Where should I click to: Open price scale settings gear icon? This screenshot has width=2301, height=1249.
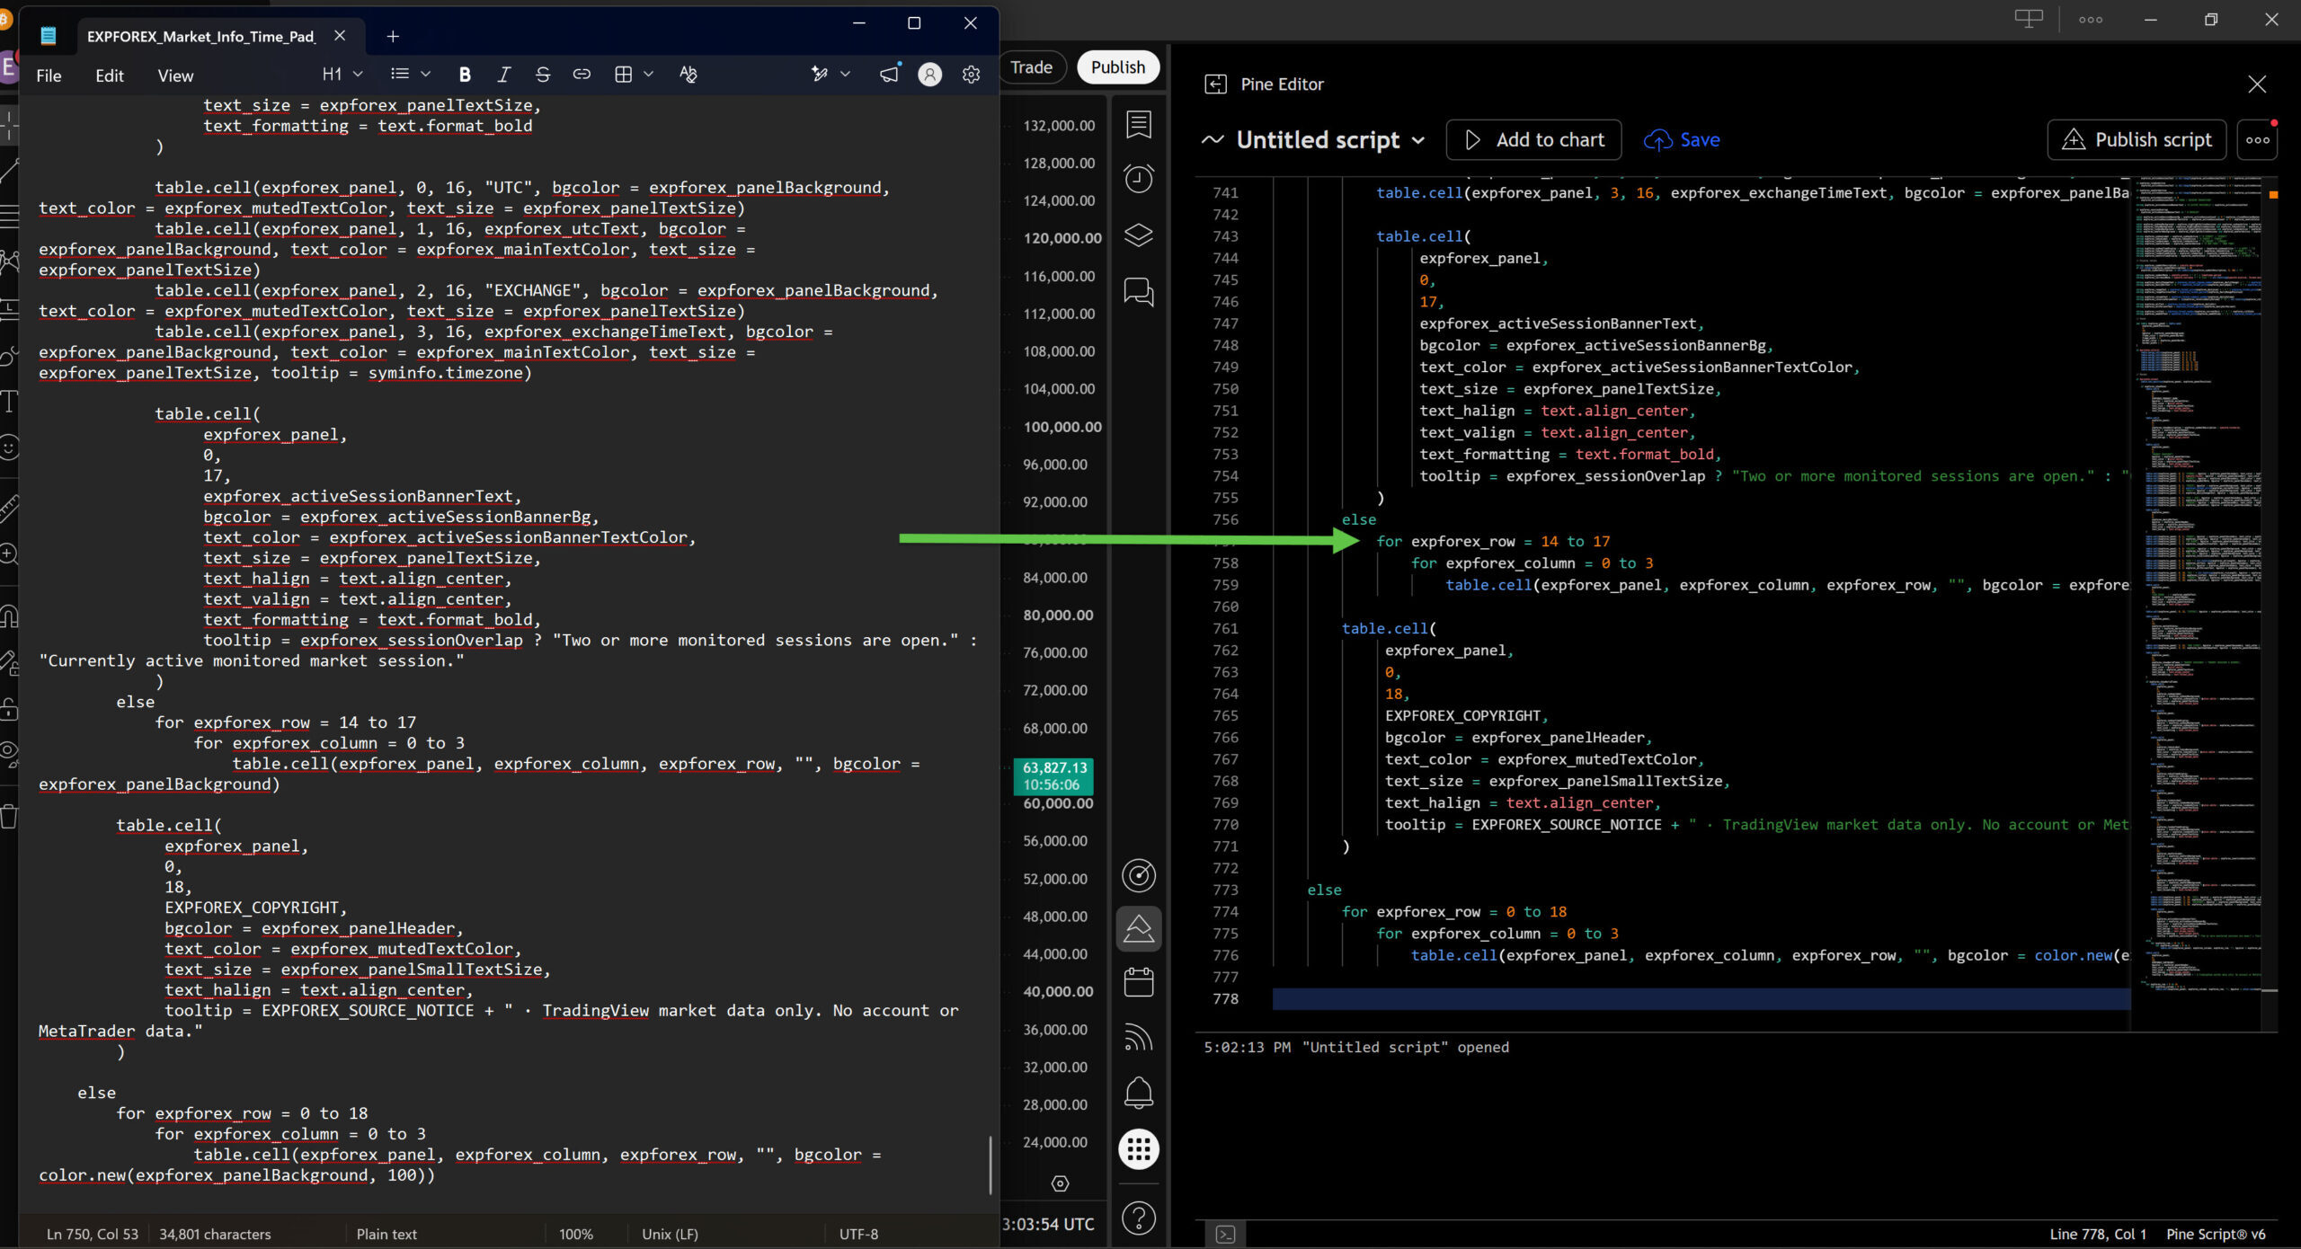[1061, 1183]
